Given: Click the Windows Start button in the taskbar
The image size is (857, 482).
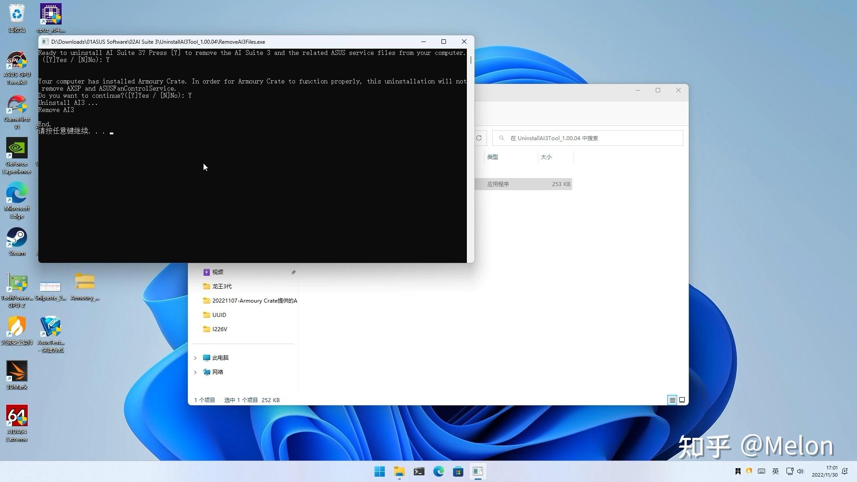Looking at the screenshot, I should click(379, 471).
